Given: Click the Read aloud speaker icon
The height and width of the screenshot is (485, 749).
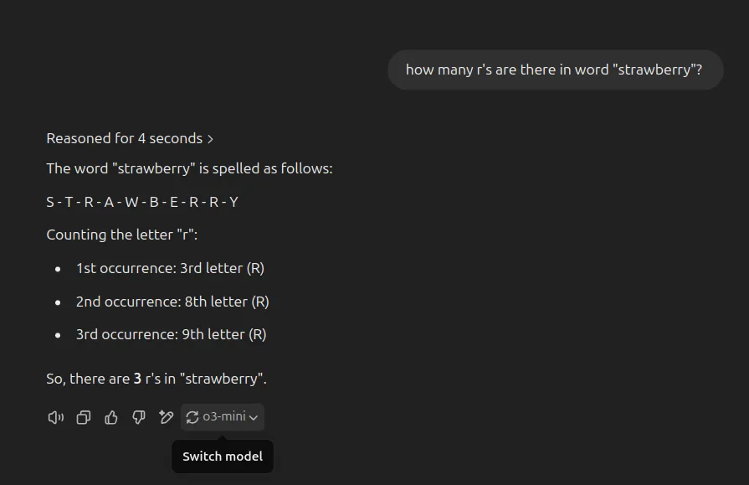Looking at the screenshot, I should pyautogui.click(x=55, y=417).
